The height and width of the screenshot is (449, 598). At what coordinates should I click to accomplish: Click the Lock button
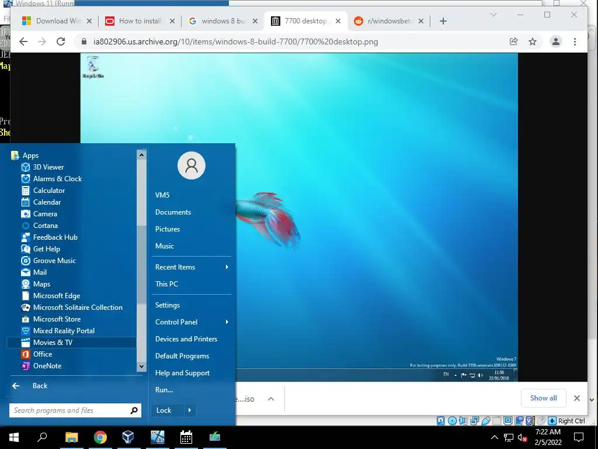click(168, 410)
